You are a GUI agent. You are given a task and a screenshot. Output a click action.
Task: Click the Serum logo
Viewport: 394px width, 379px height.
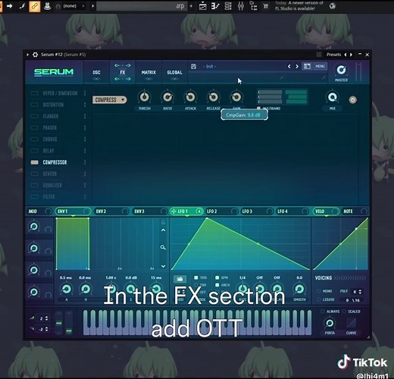click(x=54, y=72)
